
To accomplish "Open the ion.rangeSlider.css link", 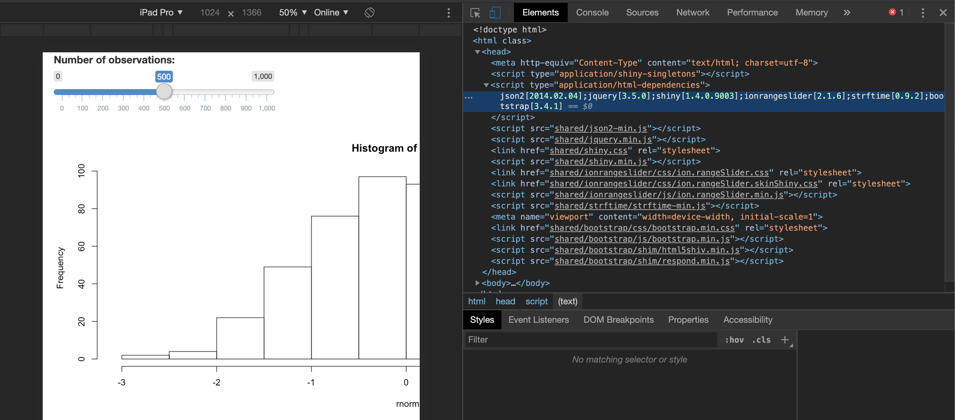I will coord(659,172).
